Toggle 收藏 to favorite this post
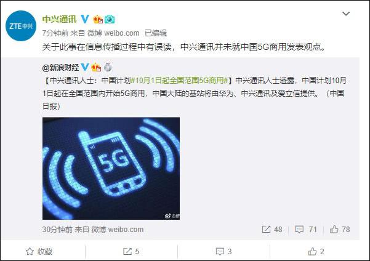This screenshot has width=370, height=261. pyautogui.click(x=39, y=252)
